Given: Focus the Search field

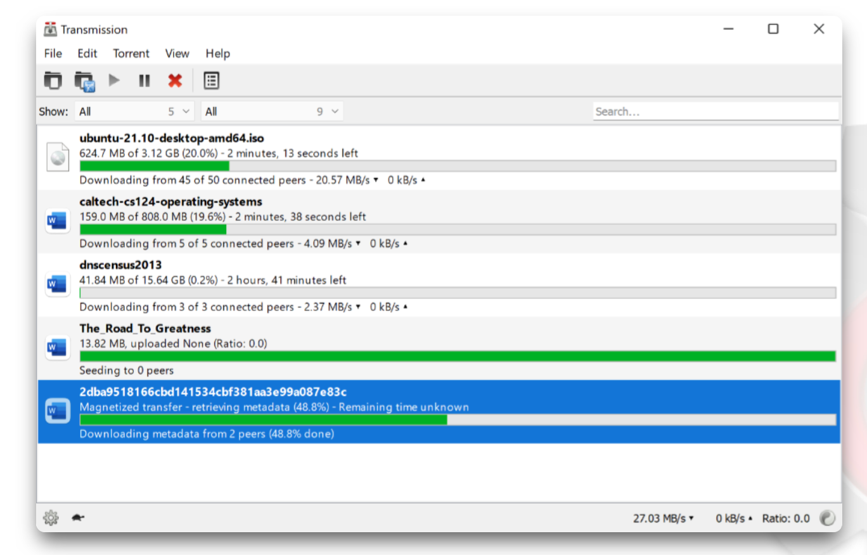Looking at the screenshot, I should click(x=716, y=112).
